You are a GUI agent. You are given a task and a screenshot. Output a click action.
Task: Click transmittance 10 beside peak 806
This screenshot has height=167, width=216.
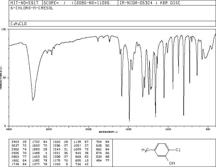[x=87, y=161]
